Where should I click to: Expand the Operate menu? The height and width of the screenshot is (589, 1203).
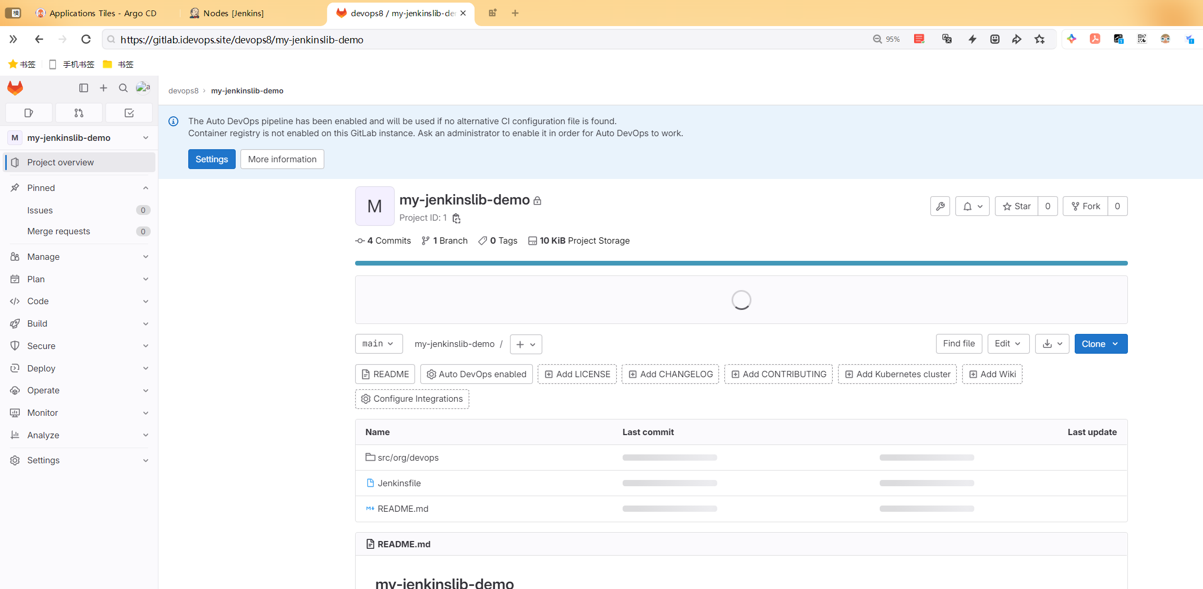pos(79,390)
